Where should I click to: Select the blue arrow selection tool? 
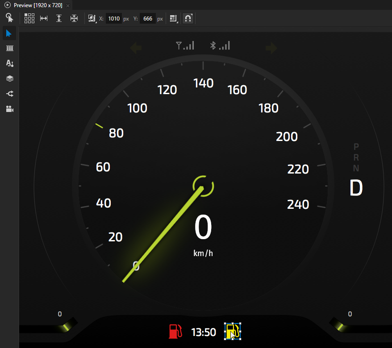coord(9,33)
